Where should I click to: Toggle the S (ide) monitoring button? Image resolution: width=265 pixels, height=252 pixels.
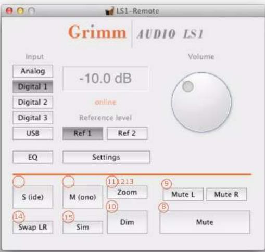33,197
